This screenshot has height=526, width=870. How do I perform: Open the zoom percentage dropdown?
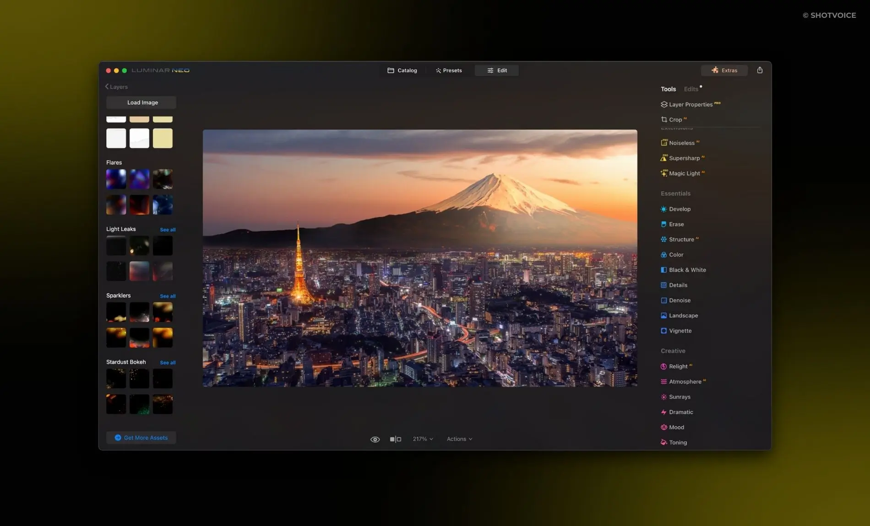pos(422,439)
